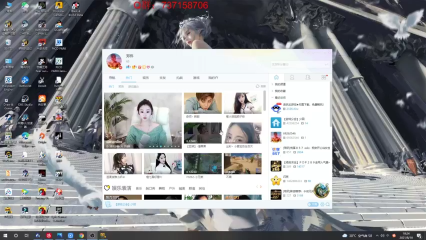
Task: Click the refresh icon beside 刷新
Action: (x=257, y=86)
